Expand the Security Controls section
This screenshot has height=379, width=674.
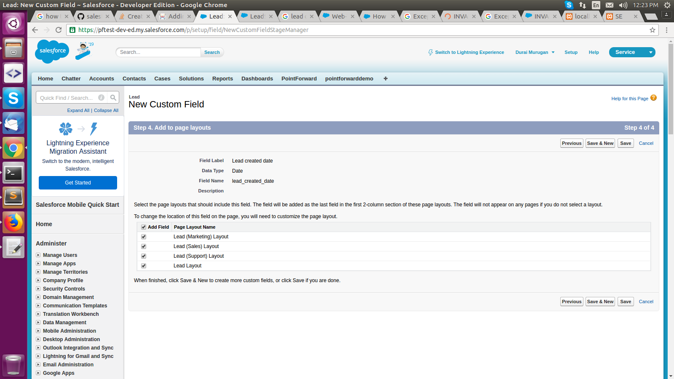click(38, 288)
